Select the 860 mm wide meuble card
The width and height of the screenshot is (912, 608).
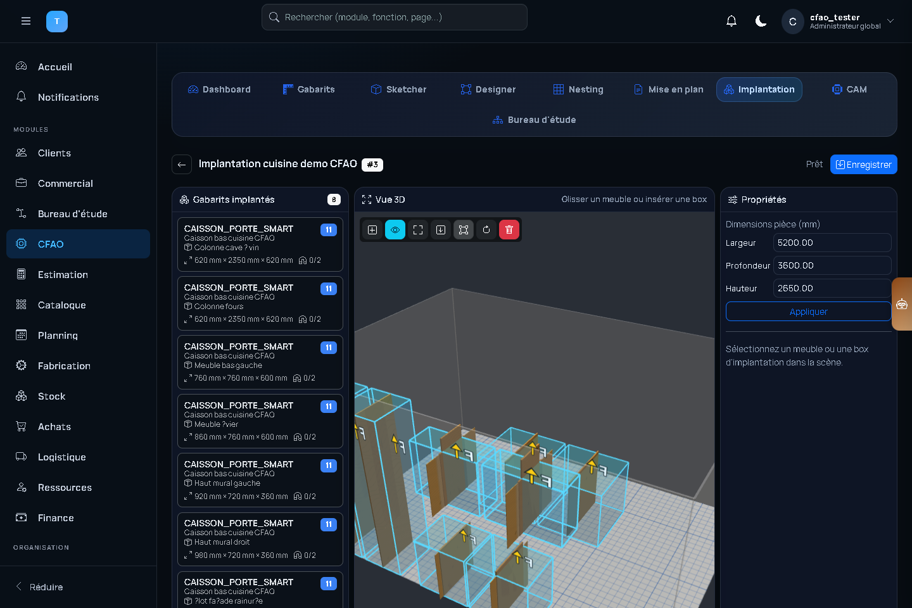(x=260, y=421)
